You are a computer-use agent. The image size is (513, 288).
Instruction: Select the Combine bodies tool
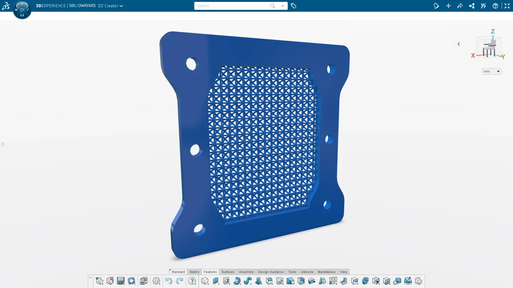(365, 281)
